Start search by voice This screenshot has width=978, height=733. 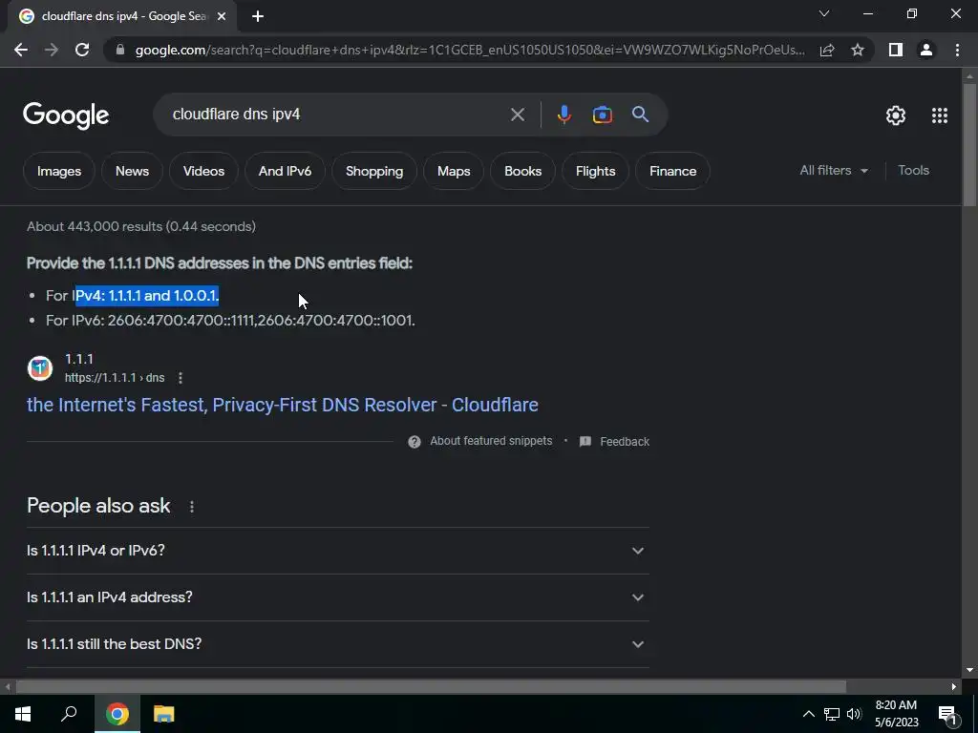tap(563, 115)
